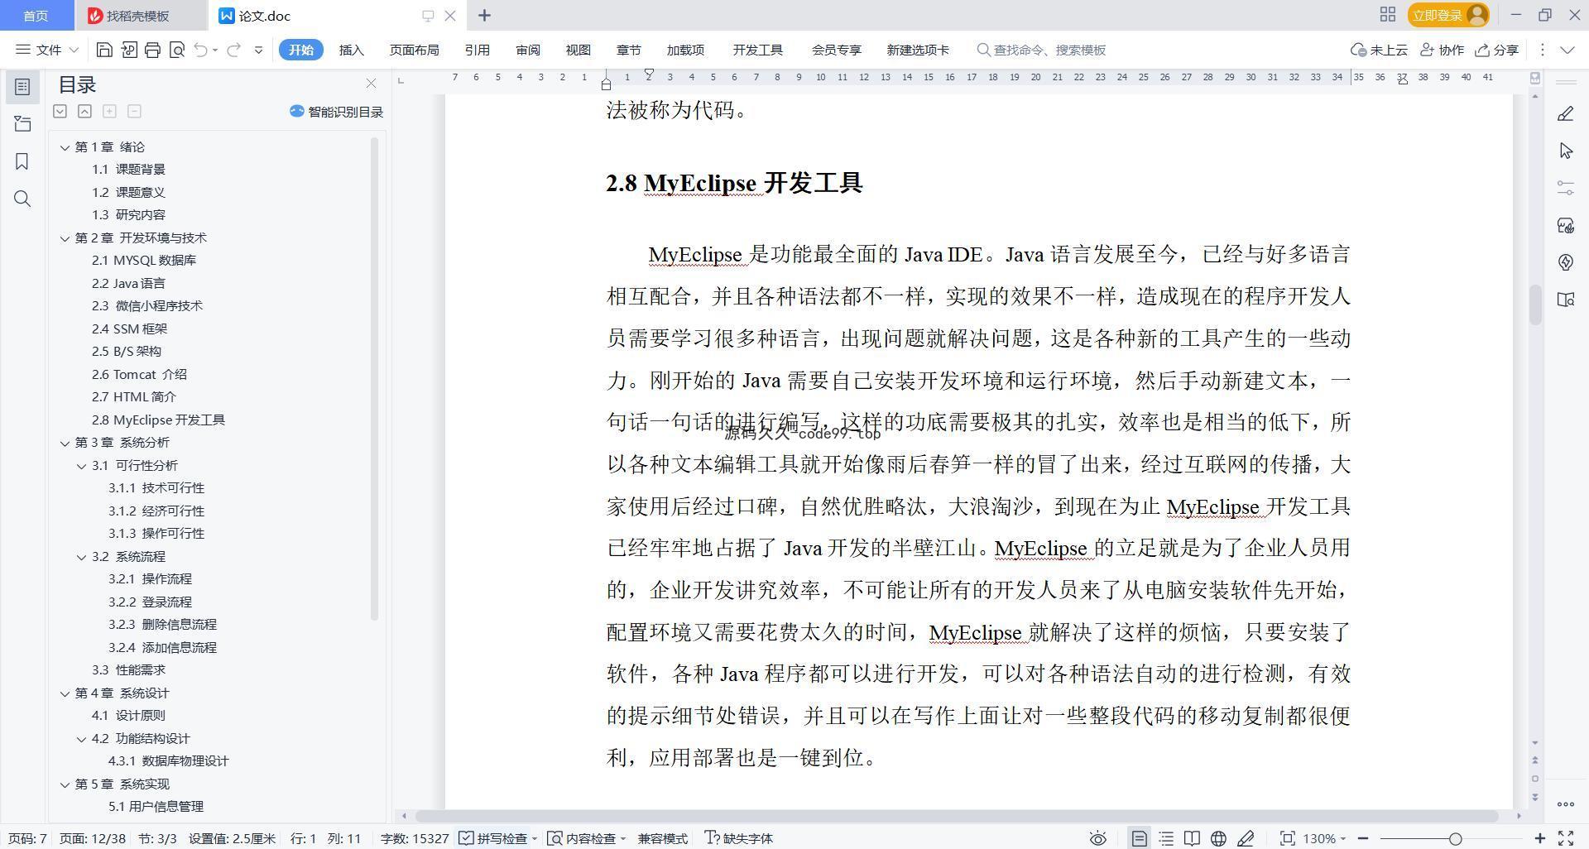1589x849 pixels.
Task: Collapse 3.2 系统流程 node
Action: pyautogui.click(x=81, y=557)
